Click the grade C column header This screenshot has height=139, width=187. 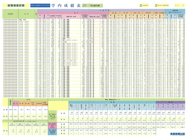tap(28, 124)
